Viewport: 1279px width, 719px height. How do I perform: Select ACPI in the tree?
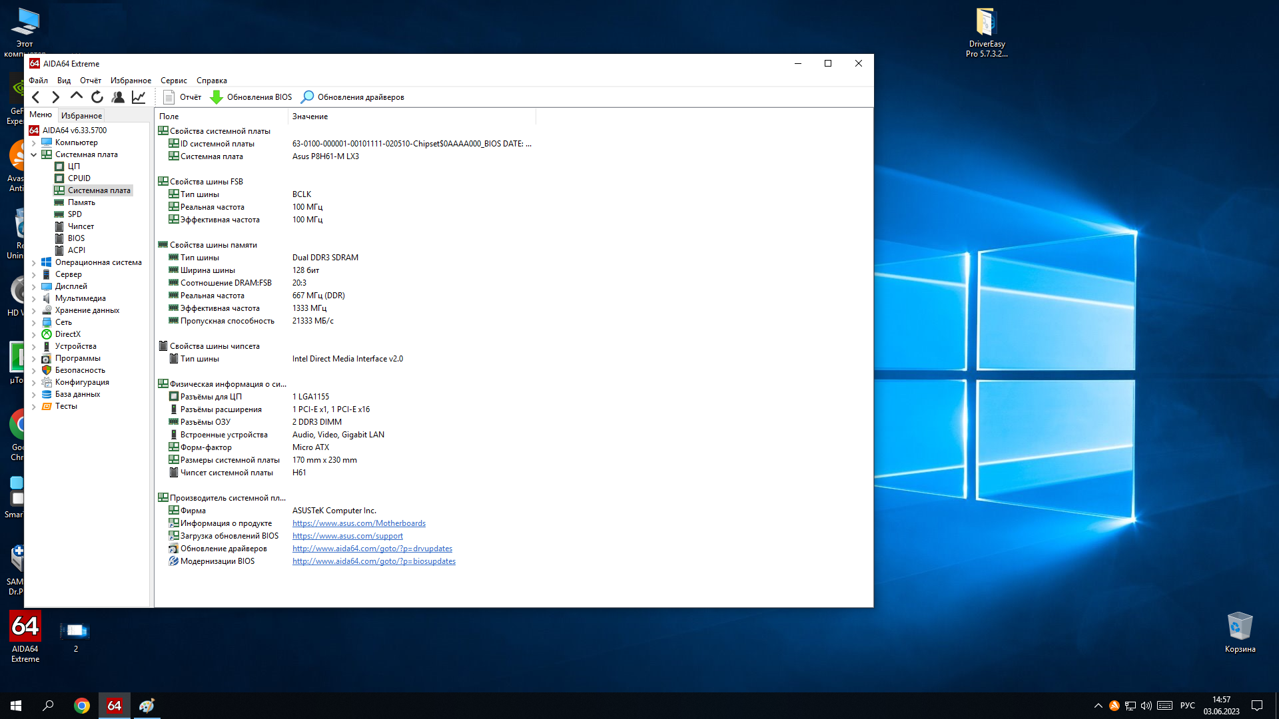point(77,250)
